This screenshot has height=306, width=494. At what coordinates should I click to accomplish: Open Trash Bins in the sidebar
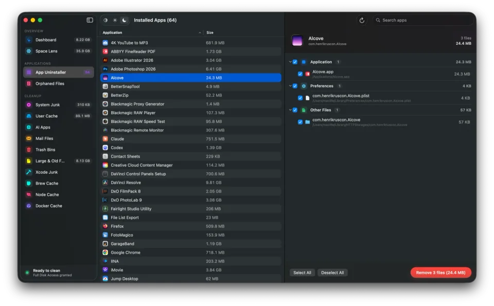(x=59, y=150)
